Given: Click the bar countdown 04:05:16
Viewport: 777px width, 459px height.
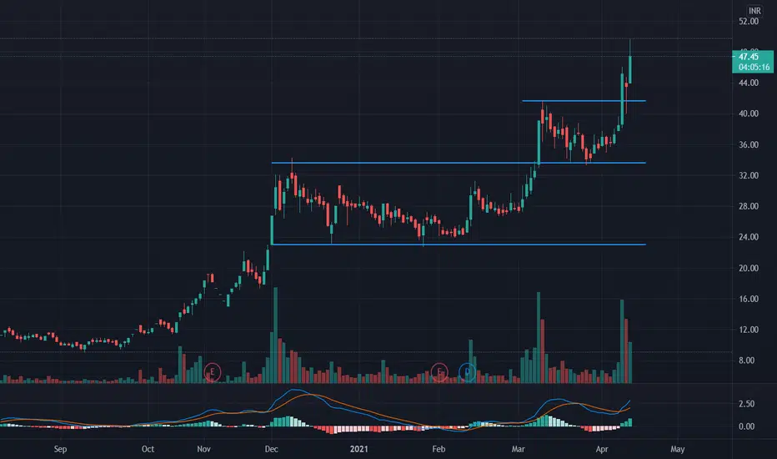Looking at the screenshot, I should (x=754, y=67).
